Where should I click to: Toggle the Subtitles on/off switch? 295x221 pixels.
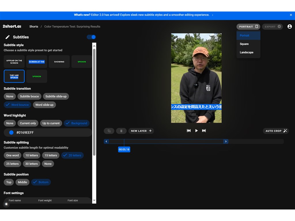[x=91, y=37]
